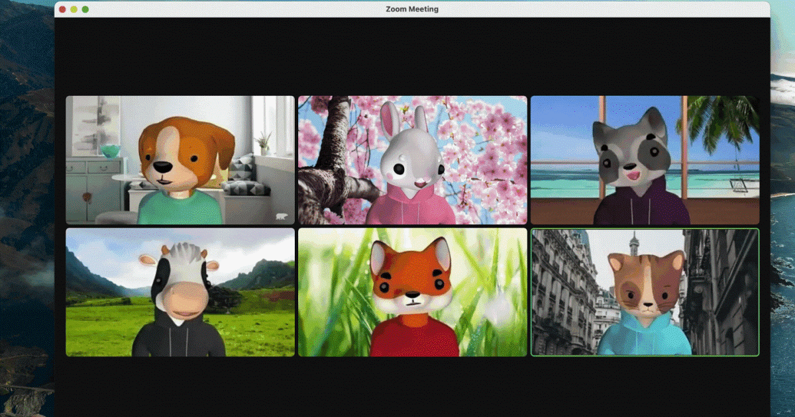Select the rabbit avatar video tile
The image size is (795, 417).
412,160
